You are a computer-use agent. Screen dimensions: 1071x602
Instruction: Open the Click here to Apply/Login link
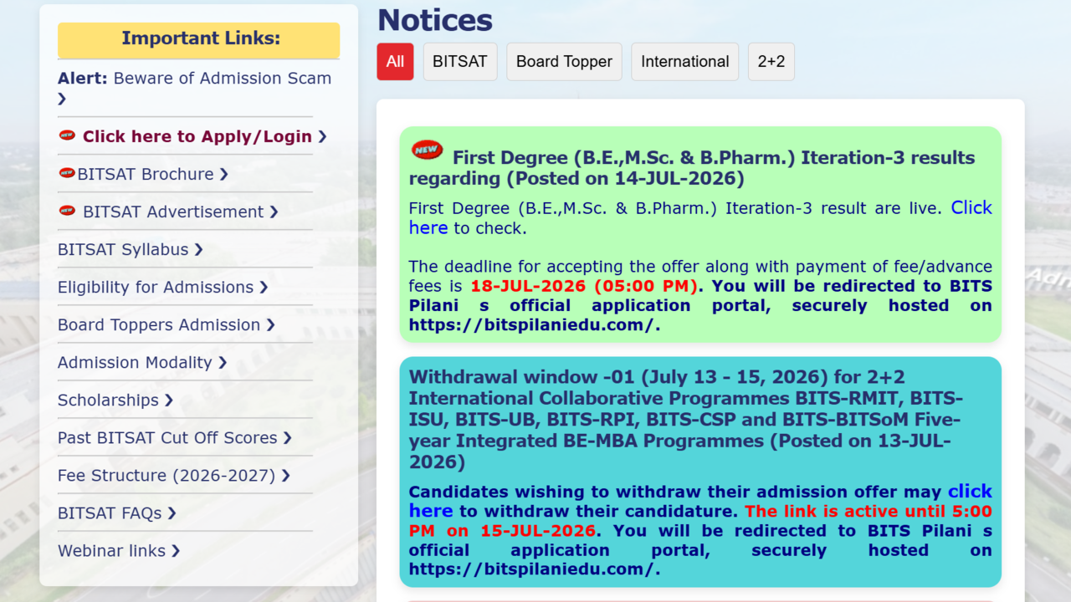[197, 136]
